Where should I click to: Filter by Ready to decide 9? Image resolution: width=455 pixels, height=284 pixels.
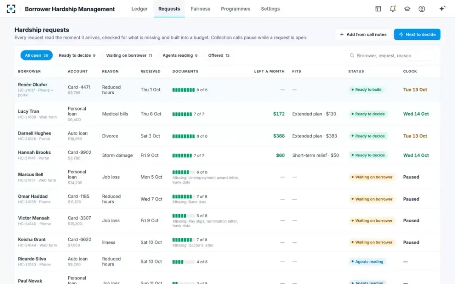[77, 55]
